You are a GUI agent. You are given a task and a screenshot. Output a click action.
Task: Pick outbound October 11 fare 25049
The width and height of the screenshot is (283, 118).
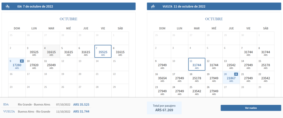[x=51, y=65]
